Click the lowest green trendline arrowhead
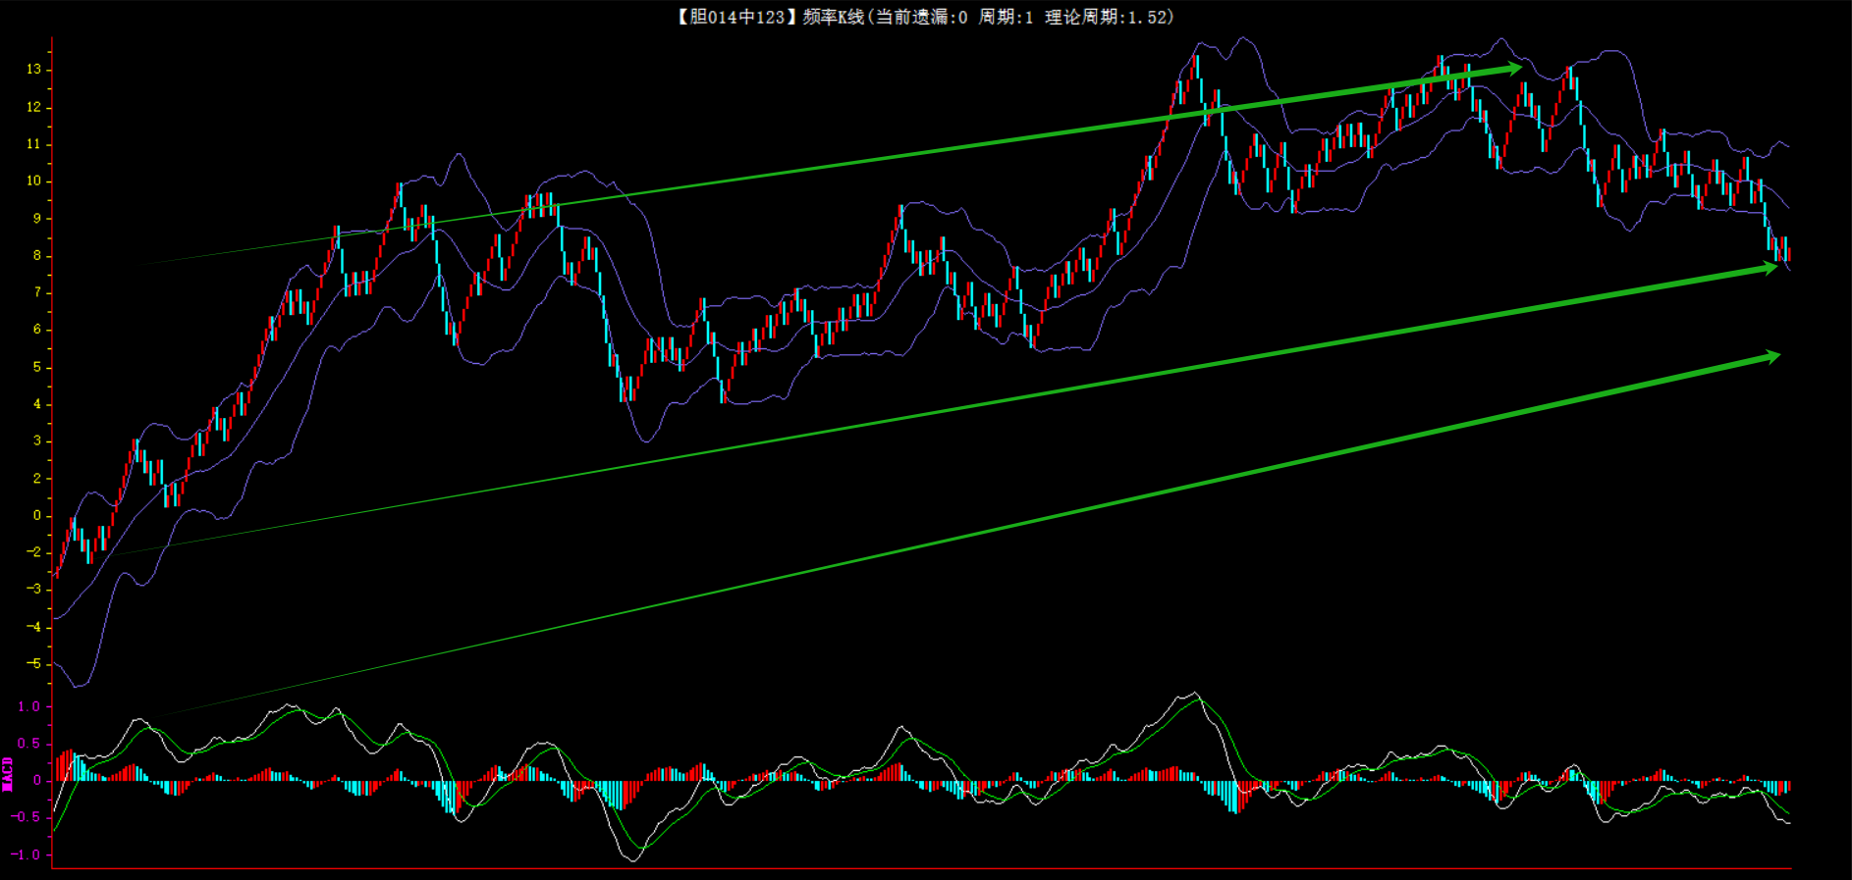 coord(1770,357)
